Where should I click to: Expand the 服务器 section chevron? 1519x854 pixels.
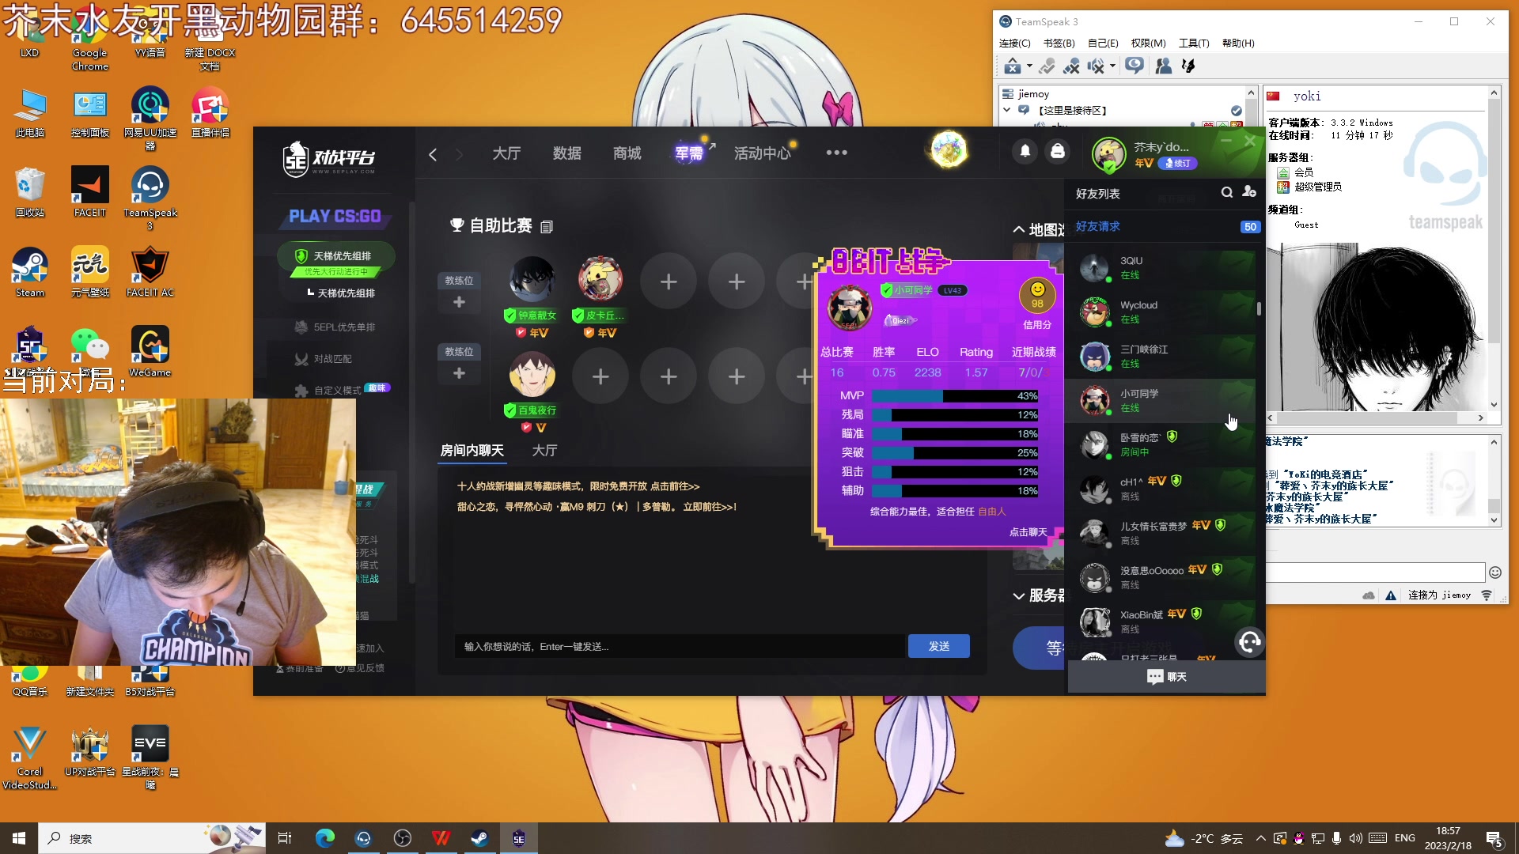[x=1019, y=596]
